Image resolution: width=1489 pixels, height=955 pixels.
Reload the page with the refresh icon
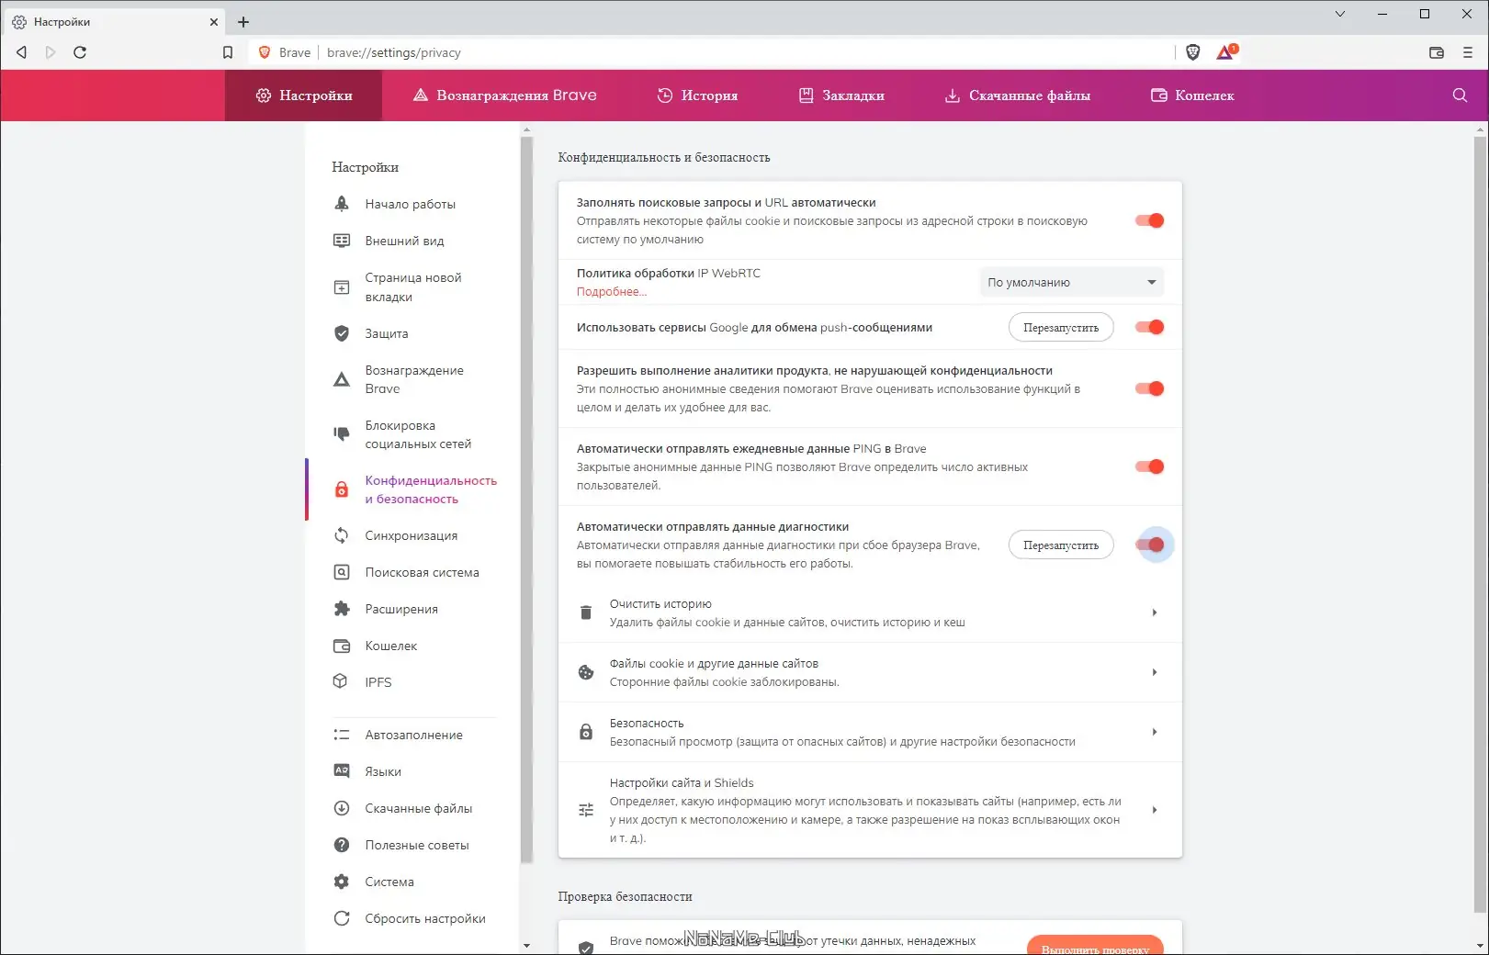[80, 52]
